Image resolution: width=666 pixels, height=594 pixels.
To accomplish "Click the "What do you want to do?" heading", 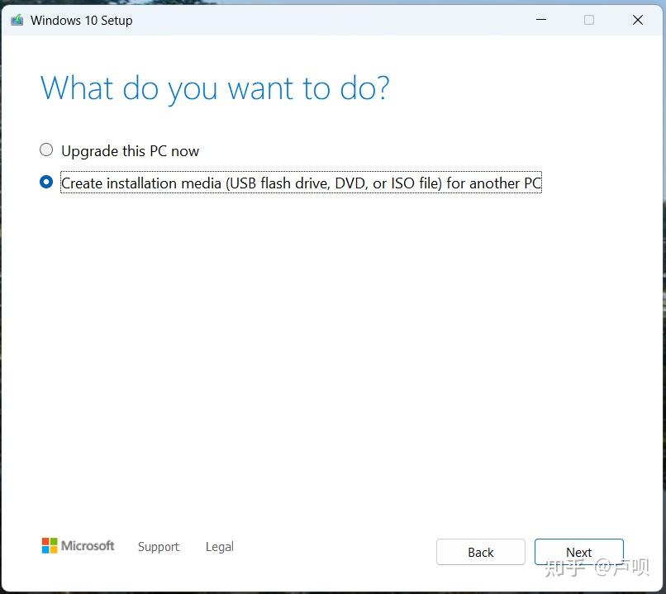I will 215,89.
